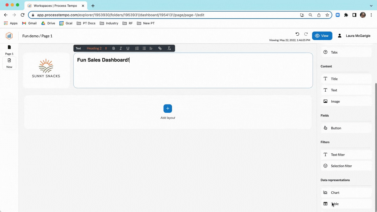Open the Heading 2 style dropdown

[x=97, y=48]
